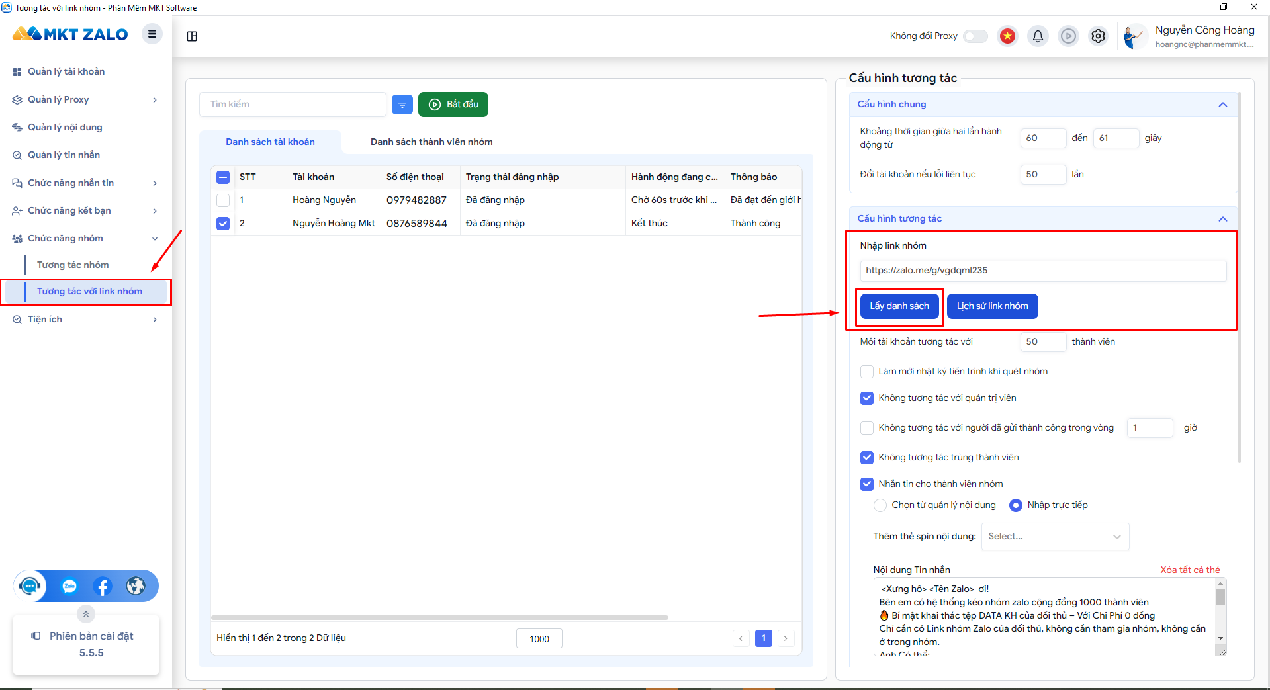The image size is (1270, 690).
Task: Click the Xóa tất cả thẻ link
Action: click(x=1190, y=570)
